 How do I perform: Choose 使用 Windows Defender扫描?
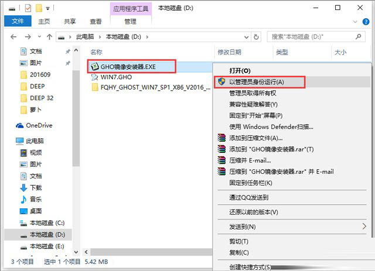tap(271, 127)
